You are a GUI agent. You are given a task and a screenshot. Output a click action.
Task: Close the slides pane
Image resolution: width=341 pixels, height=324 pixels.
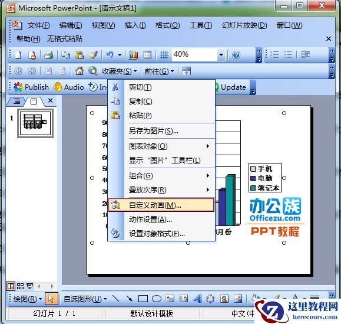(x=51, y=100)
